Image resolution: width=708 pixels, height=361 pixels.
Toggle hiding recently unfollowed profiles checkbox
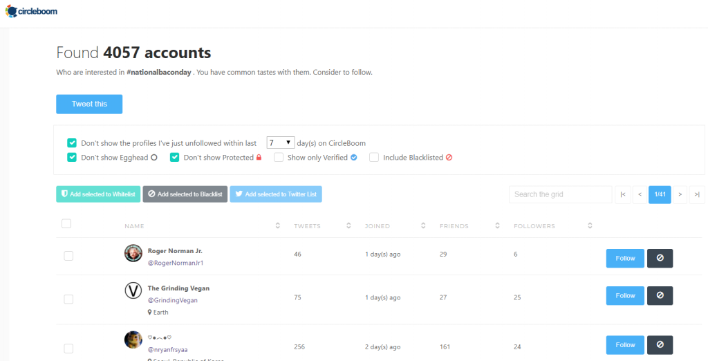72,142
